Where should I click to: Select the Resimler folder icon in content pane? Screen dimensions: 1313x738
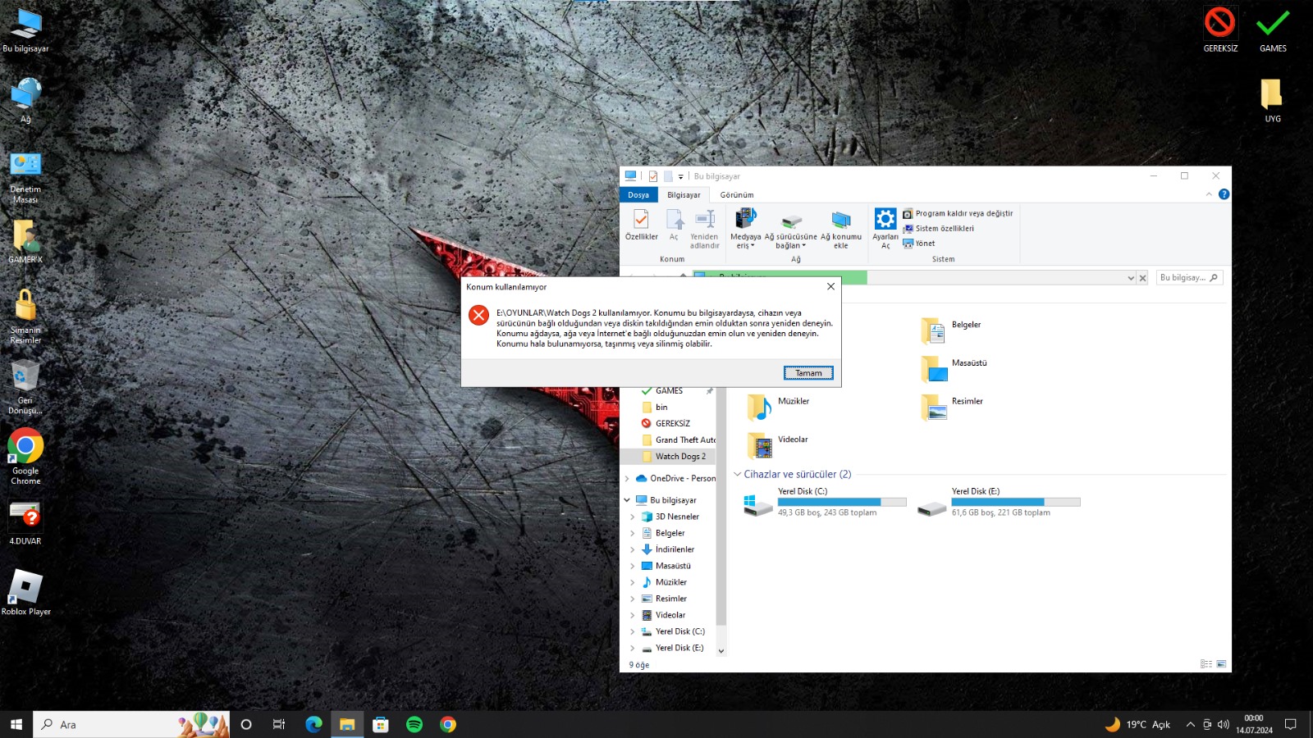pyautogui.click(x=933, y=407)
